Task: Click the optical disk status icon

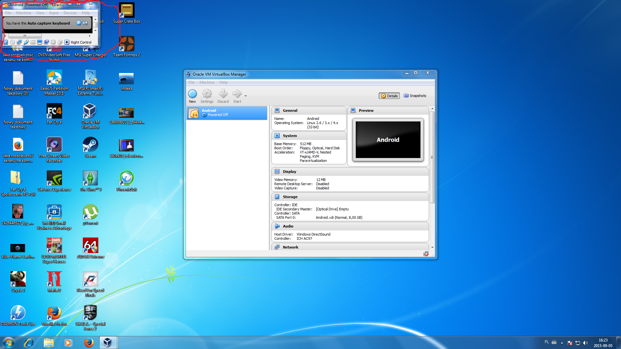Action: click(12, 42)
